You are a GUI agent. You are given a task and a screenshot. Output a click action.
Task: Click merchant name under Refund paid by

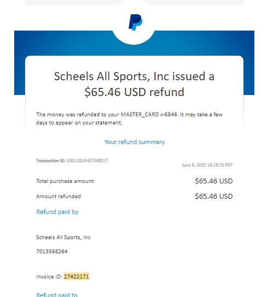(x=63, y=237)
